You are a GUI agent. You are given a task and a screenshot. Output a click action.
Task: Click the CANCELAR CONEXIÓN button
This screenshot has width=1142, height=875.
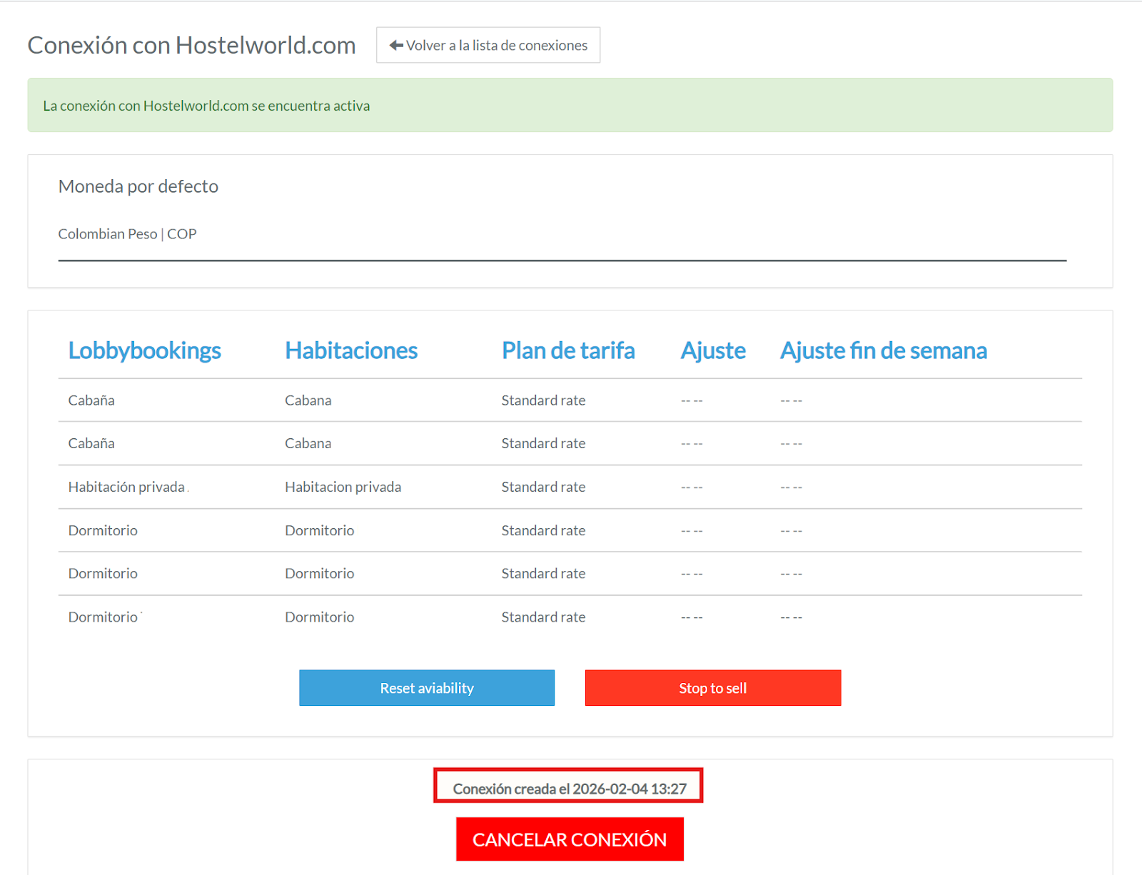click(x=570, y=839)
